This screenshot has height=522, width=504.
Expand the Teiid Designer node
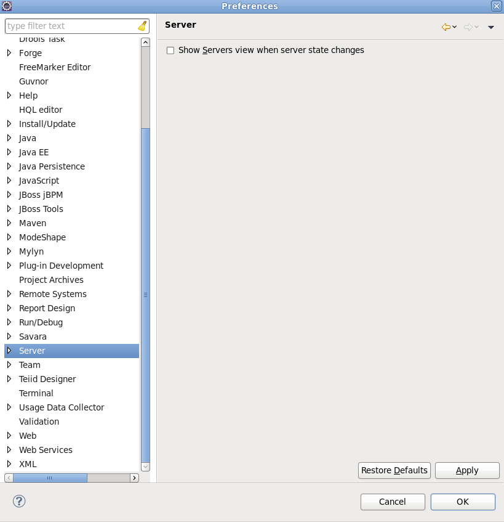9,379
